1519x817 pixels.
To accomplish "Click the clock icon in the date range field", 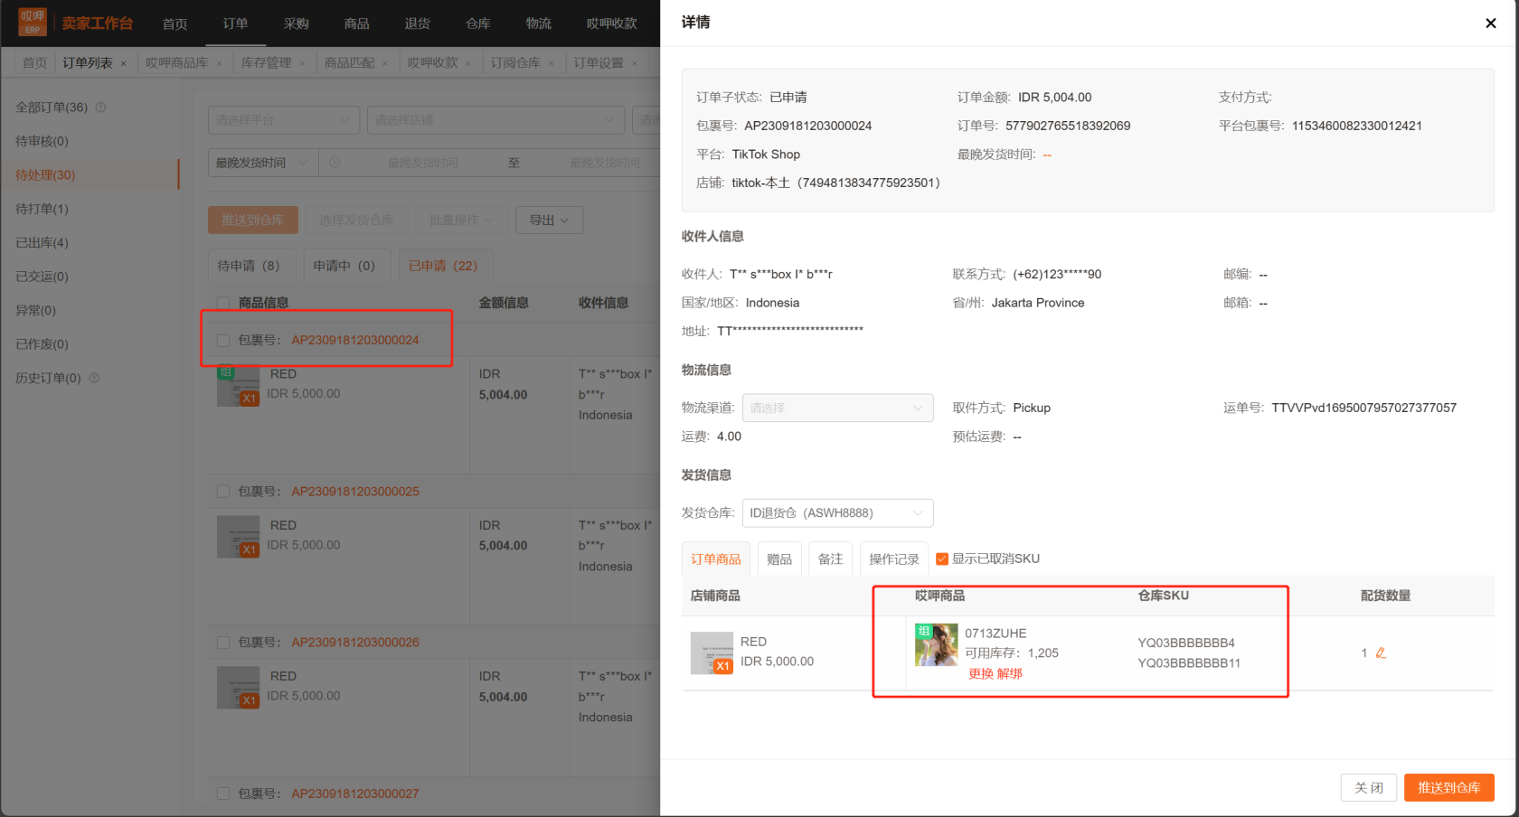I will click(335, 163).
